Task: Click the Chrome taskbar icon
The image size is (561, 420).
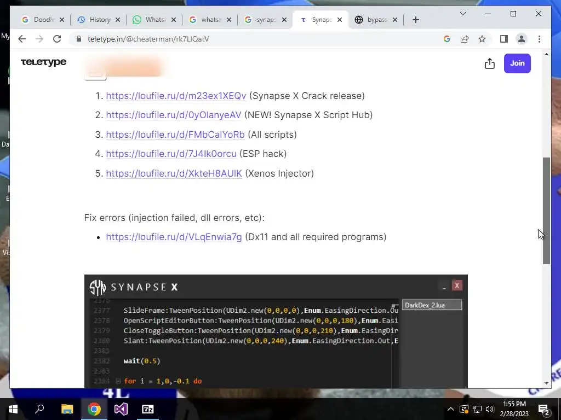Action: (94, 409)
